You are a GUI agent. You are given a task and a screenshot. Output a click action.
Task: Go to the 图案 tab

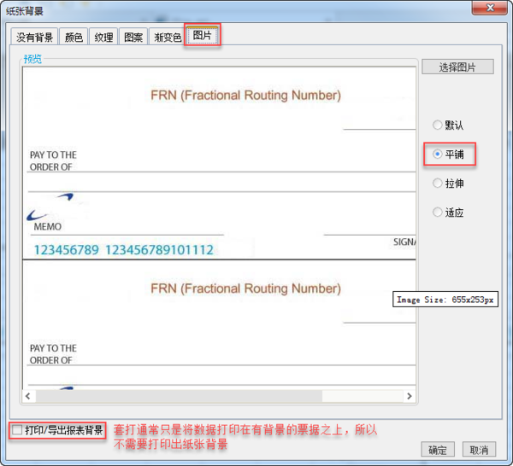pos(133,38)
